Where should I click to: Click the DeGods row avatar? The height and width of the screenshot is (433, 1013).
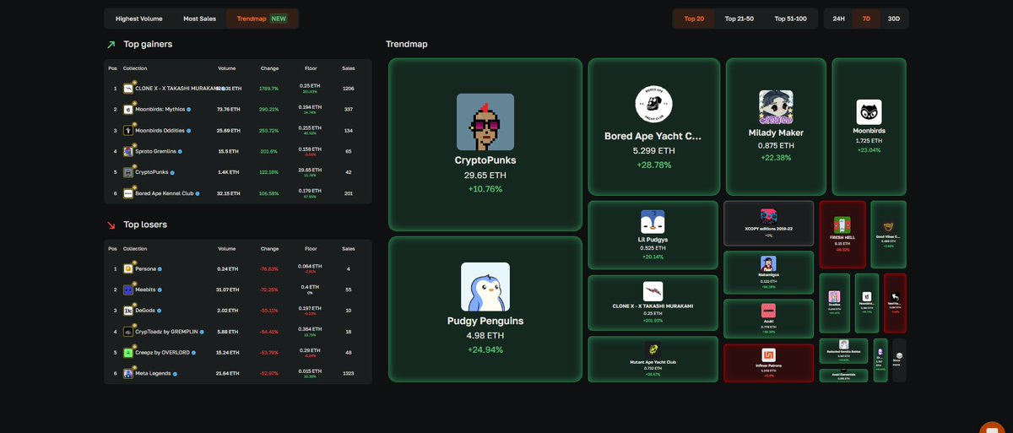tap(128, 311)
